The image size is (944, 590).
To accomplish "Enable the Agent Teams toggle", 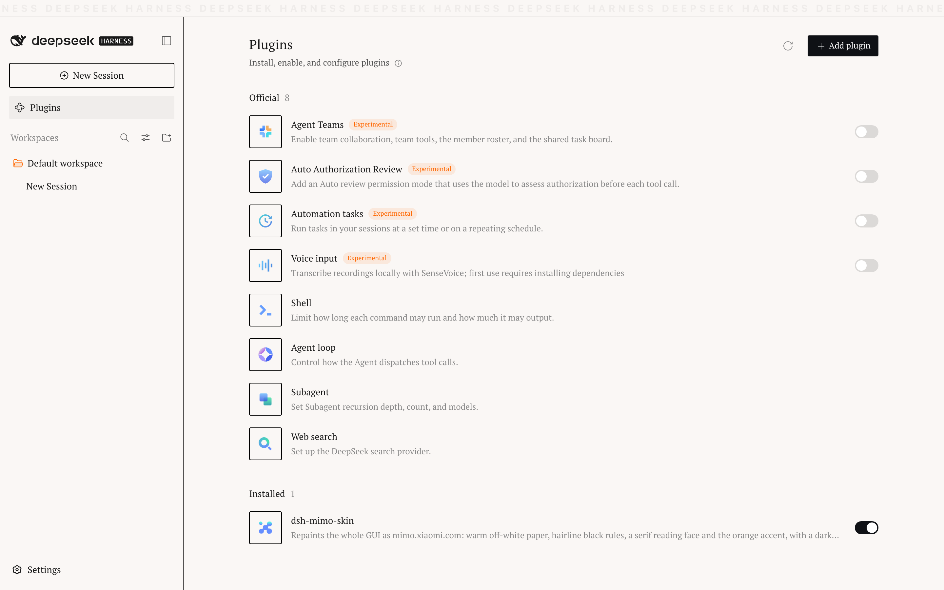I will tap(866, 132).
